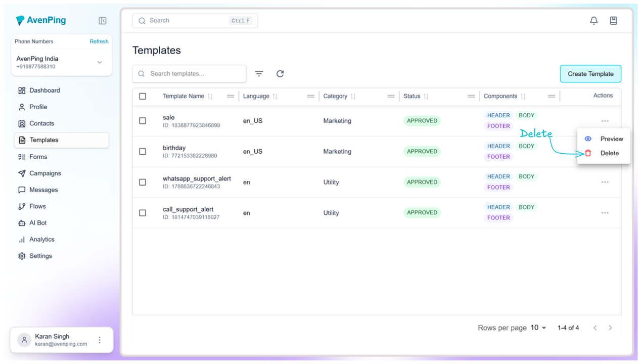
Task: Open the templates filter icon
Action: pos(259,74)
